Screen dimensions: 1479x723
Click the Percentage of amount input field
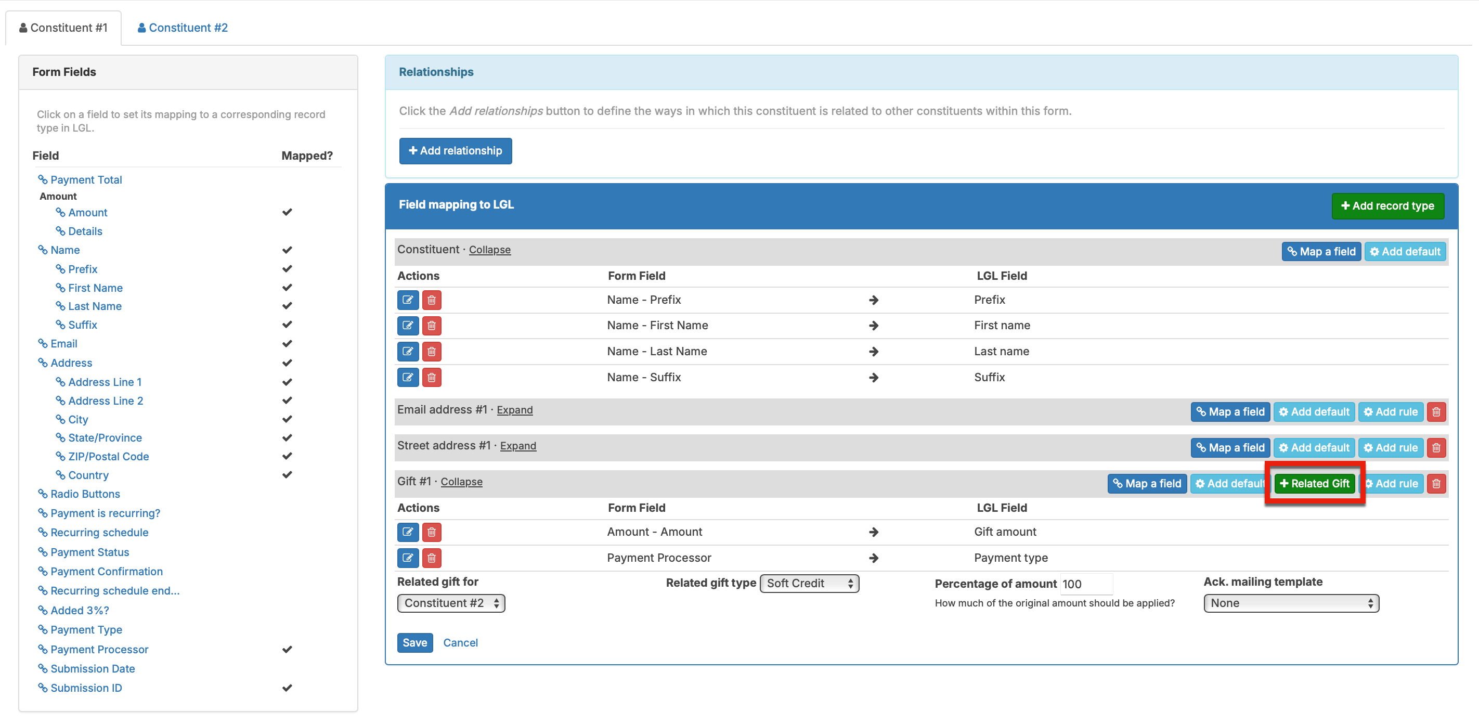click(1085, 584)
